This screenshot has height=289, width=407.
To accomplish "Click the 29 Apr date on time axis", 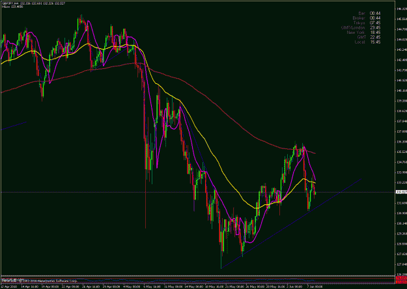I will click(111, 286).
